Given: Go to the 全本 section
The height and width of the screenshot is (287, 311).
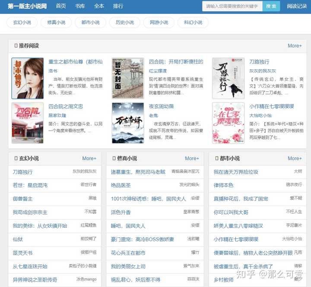Looking at the screenshot, I should click(99, 6).
